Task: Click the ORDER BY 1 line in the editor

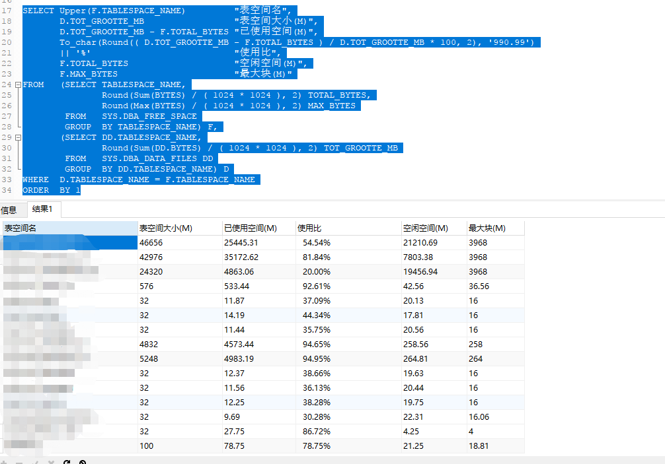Action: [x=52, y=191]
